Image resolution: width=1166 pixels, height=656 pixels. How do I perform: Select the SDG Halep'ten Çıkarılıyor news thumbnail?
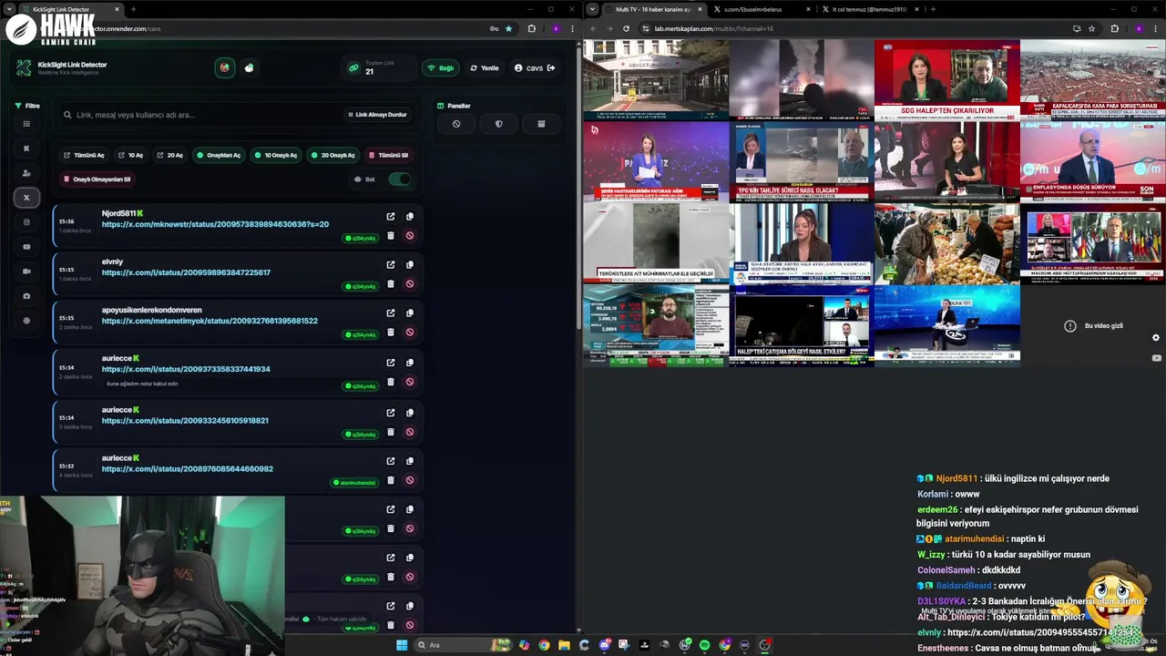point(947,80)
